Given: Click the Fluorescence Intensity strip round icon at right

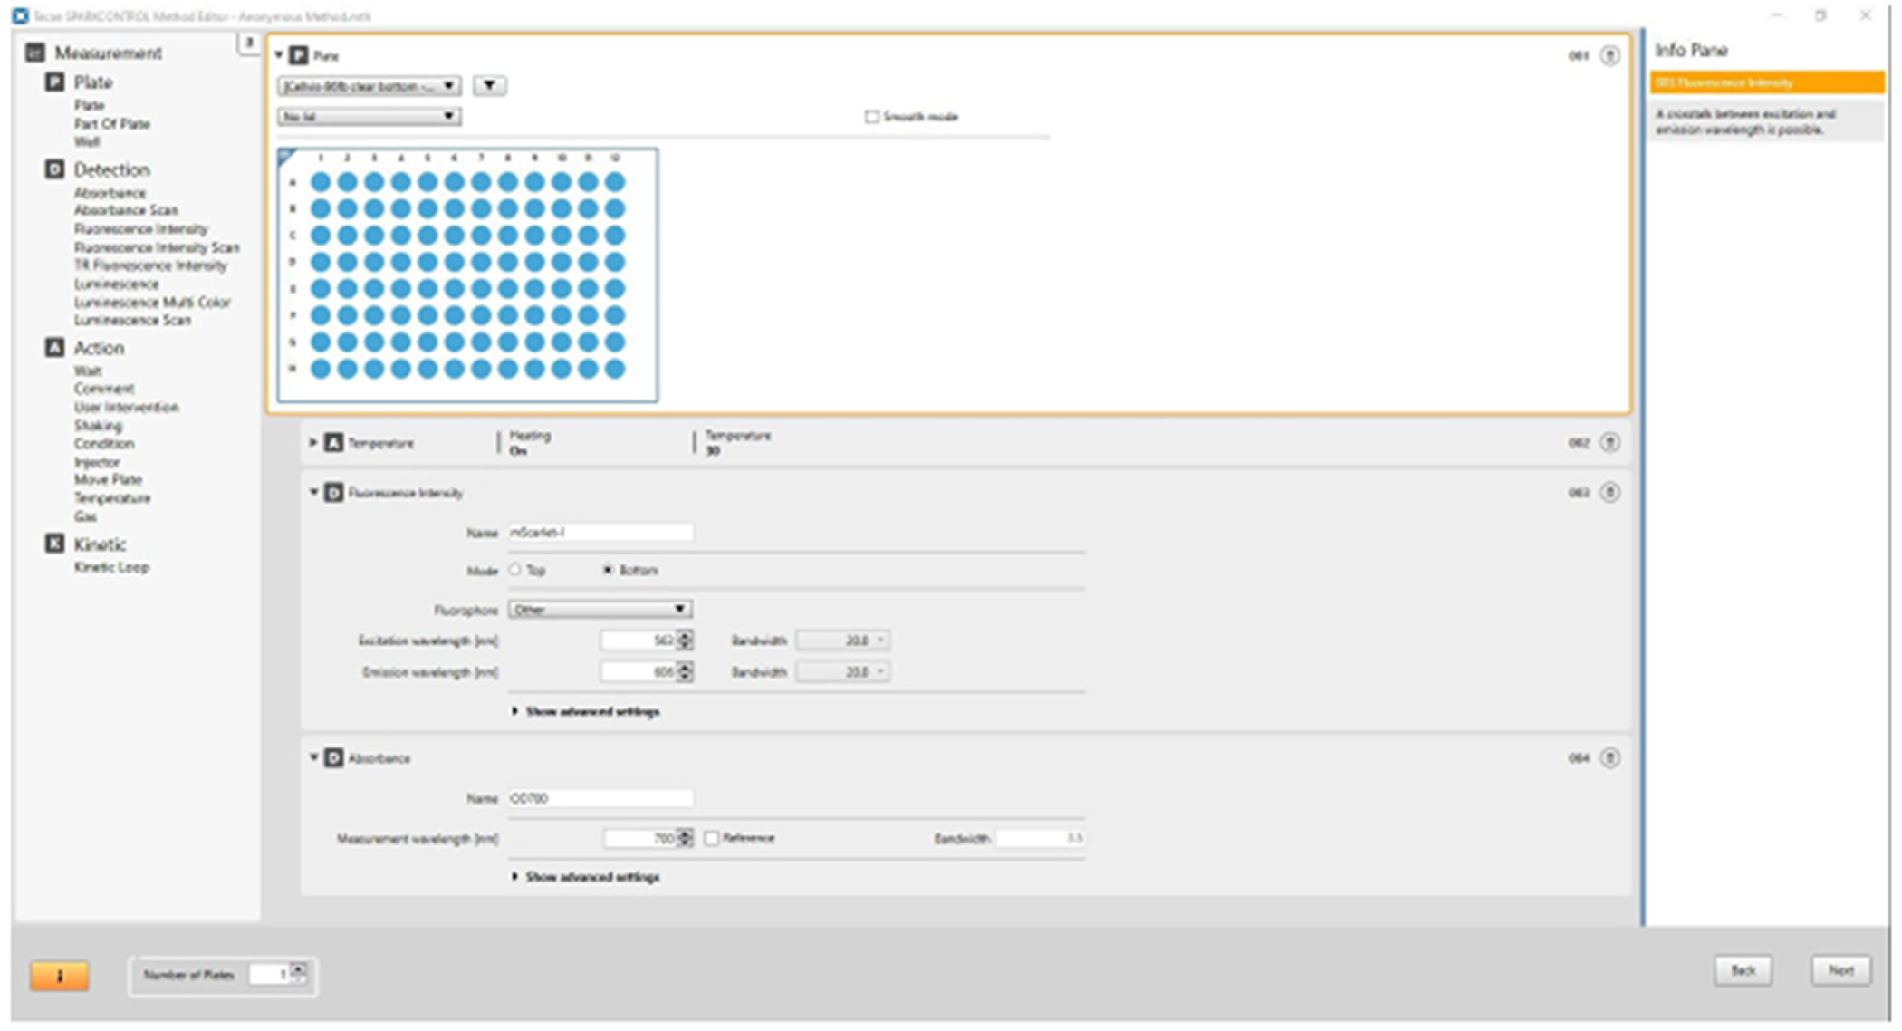Looking at the screenshot, I should [x=1609, y=493].
